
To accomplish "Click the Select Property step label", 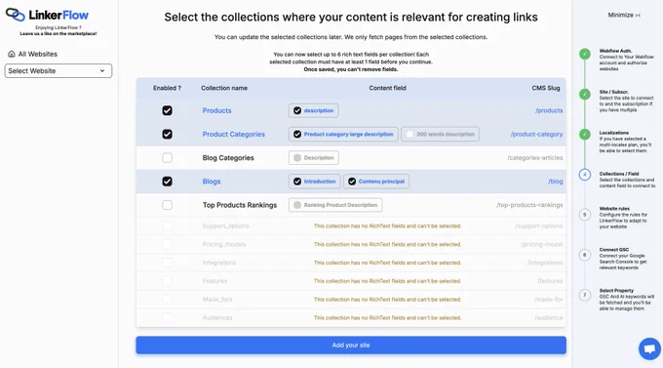I will click(616, 291).
